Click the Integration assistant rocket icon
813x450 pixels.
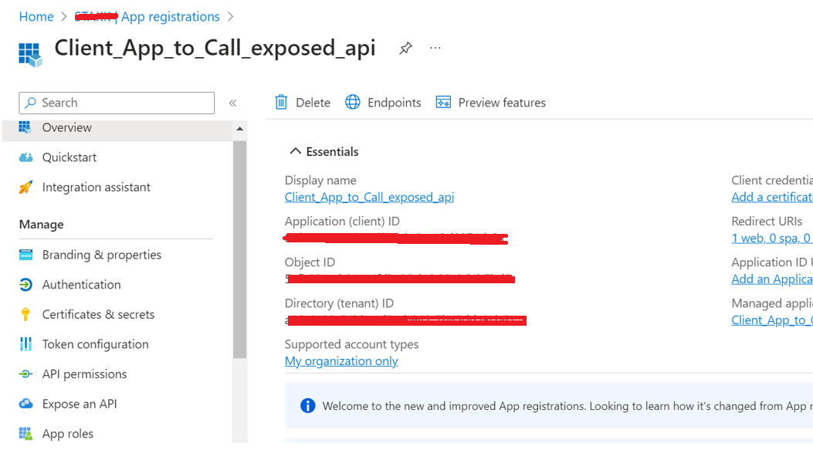[x=25, y=187]
